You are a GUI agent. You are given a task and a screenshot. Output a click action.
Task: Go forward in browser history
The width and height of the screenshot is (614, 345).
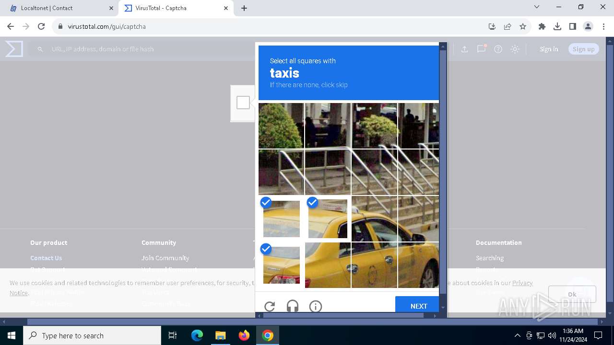pyautogui.click(x=26, y=26)
